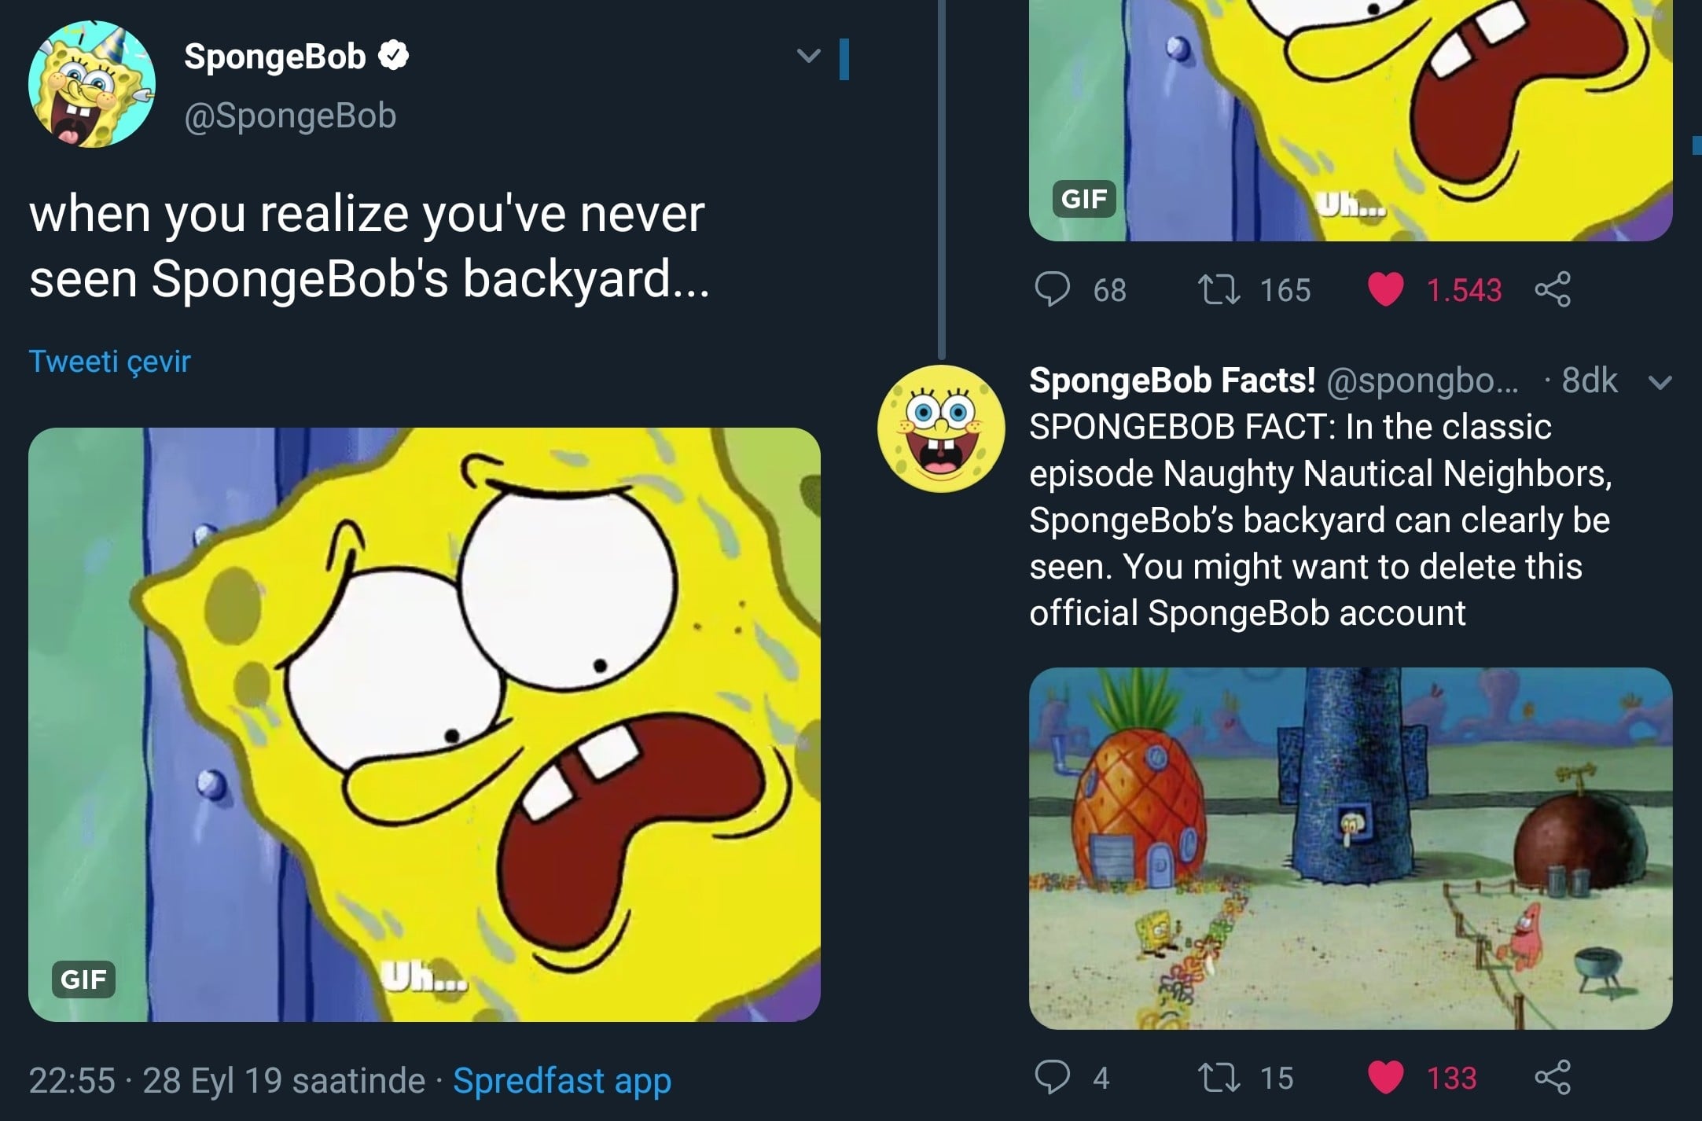Click share icon beside 1.543 likes
This screenshot has height=1121, width=1702.
tap(1553, 289)
